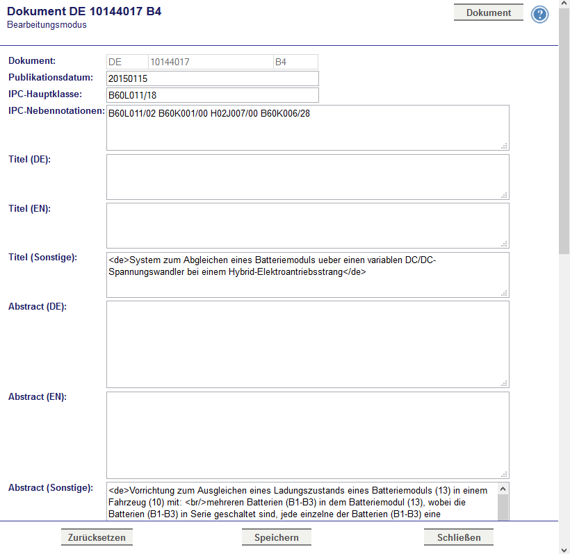Click resize grip of Titel (Sonstige) area

click(x=504, y=293)
